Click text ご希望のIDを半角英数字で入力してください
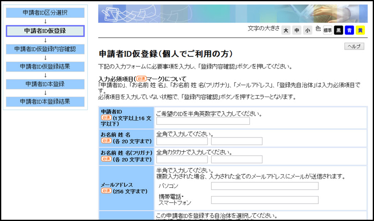 pos(209,114)
